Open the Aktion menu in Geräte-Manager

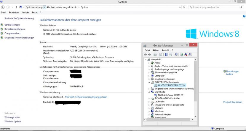[x=156, y=50]
